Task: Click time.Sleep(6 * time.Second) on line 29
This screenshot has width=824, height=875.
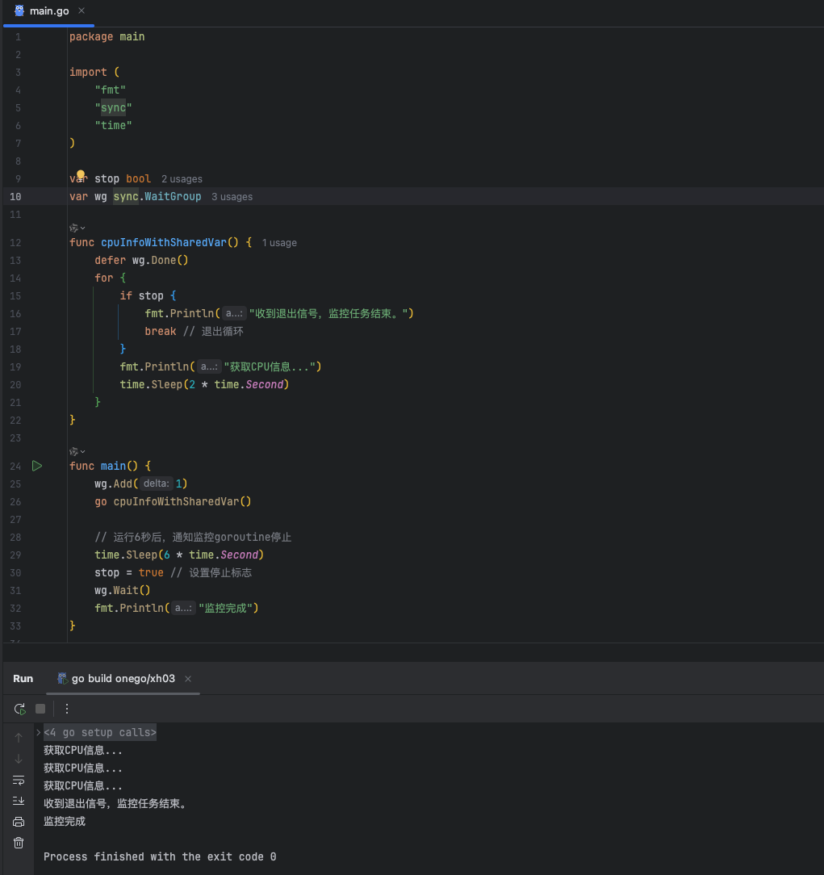Action: tap(179, 555)
